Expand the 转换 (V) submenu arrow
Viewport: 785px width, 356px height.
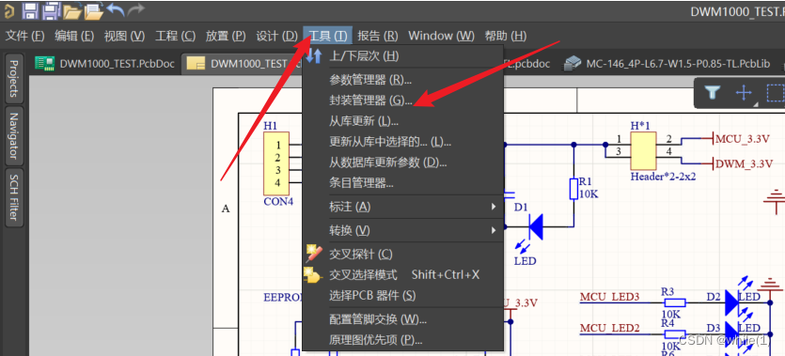pyautogui.click(x=494, y=230)
